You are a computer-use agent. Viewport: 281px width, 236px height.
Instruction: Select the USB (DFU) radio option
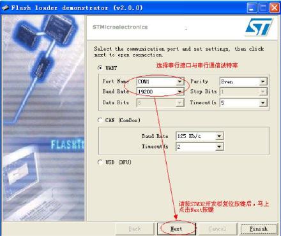click(100, 162)
